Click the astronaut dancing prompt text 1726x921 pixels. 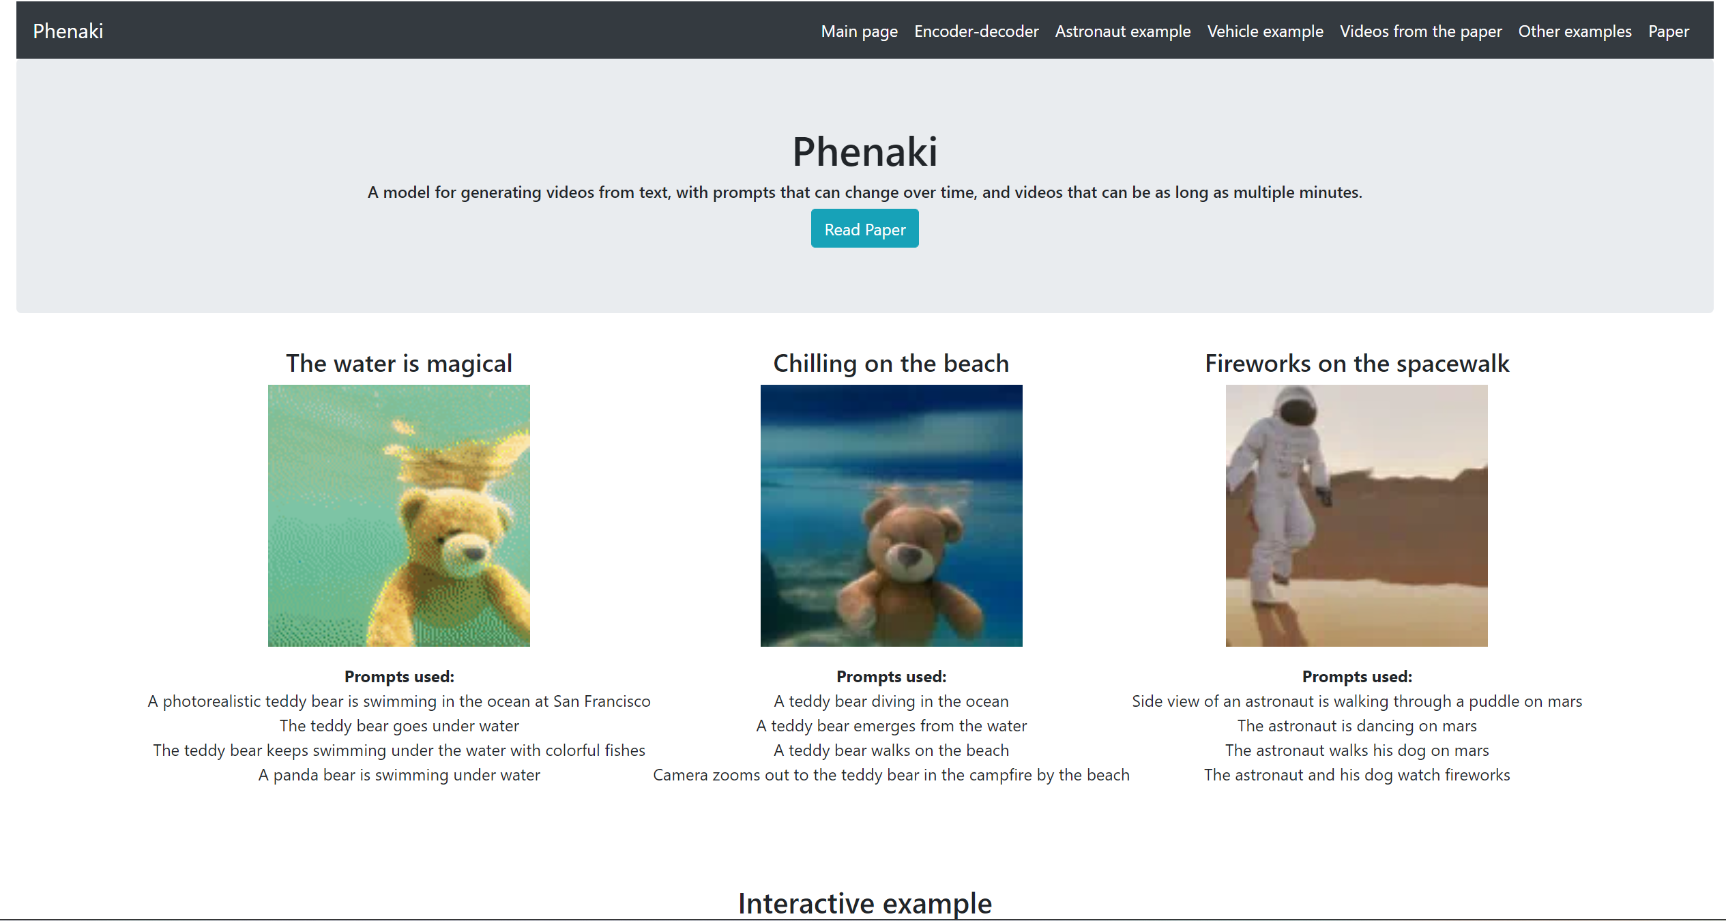pyautogui.click(x=1356, y=726)
